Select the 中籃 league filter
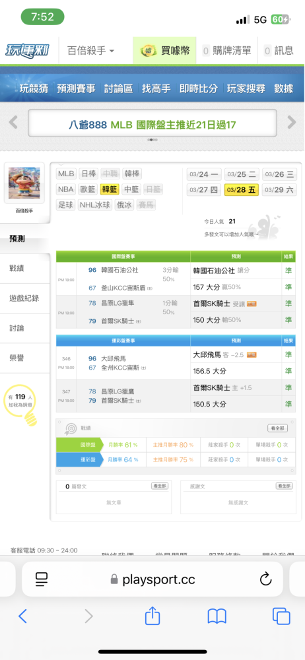Viewport: 305px width, 660px height. tap(131, 189)
